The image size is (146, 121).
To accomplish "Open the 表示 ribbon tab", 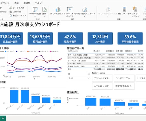I will point(17,3).
